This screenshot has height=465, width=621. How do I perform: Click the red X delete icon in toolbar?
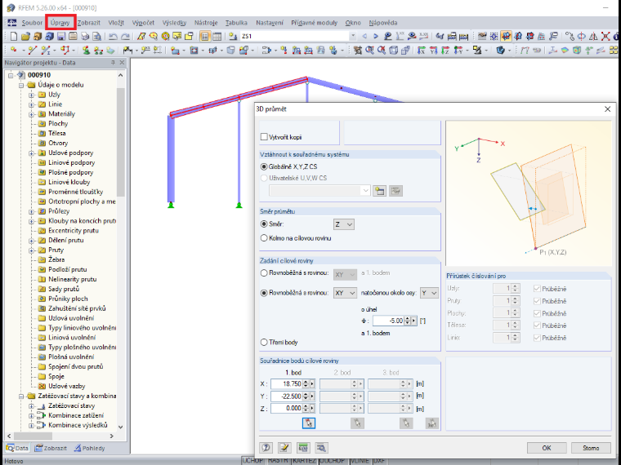[605, 37]
